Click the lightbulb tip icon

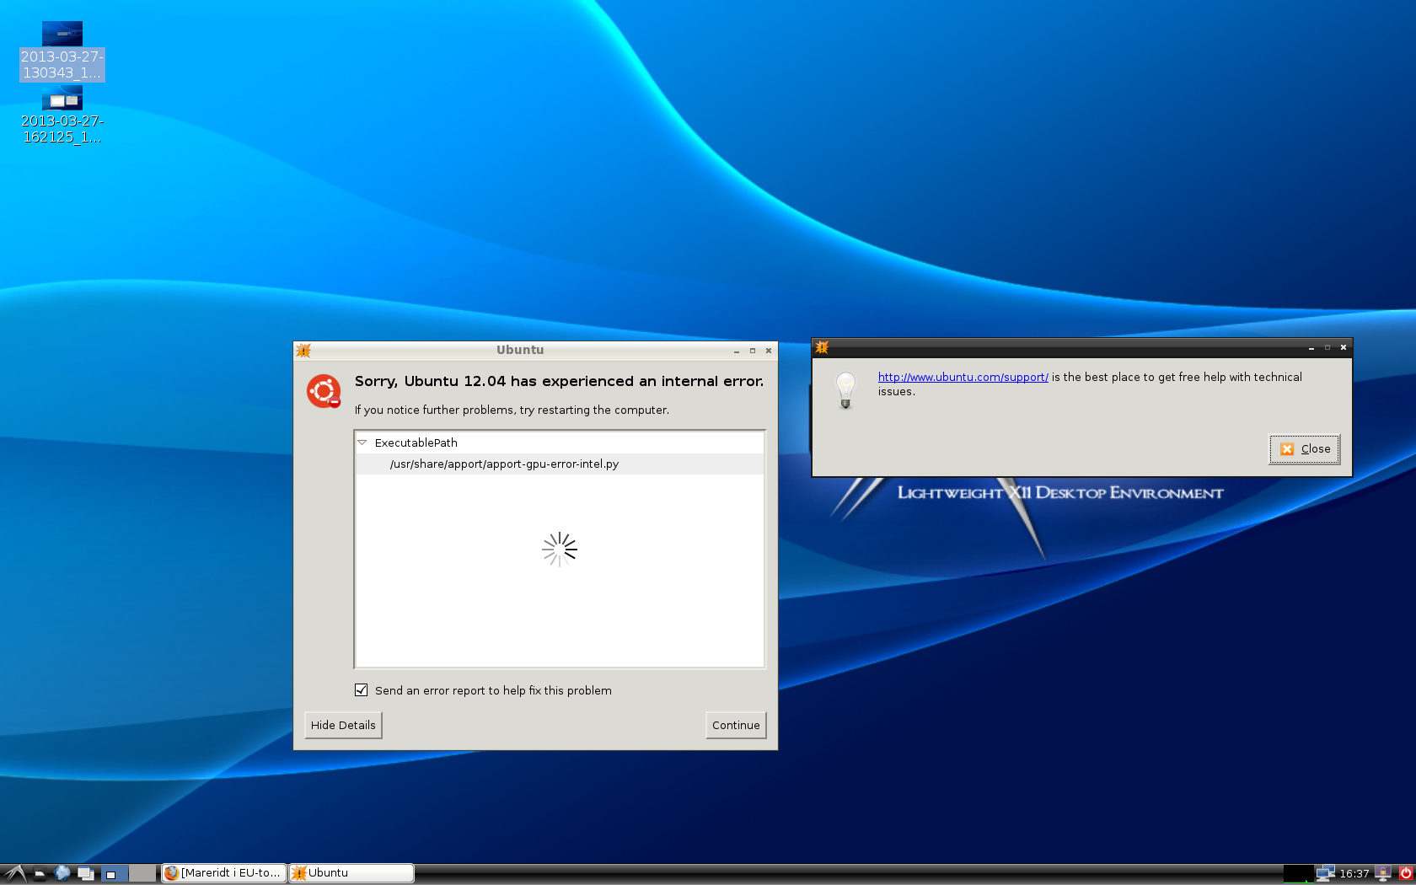click(x=845, y=390)
